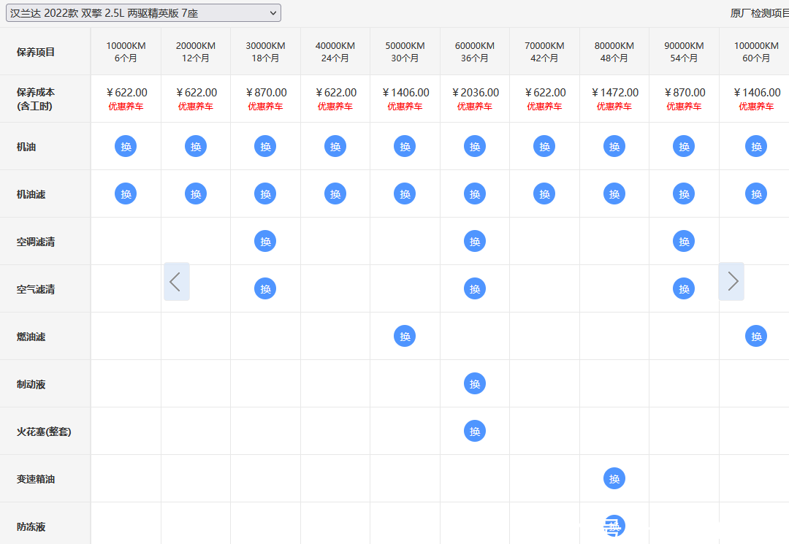Click 空调滤清 replace icon under 30000KM
This screenshot has width=789, height=544.
tap(265, 241)
